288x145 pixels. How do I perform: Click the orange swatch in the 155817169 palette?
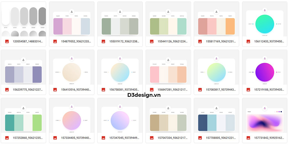(x=230, y=27)
